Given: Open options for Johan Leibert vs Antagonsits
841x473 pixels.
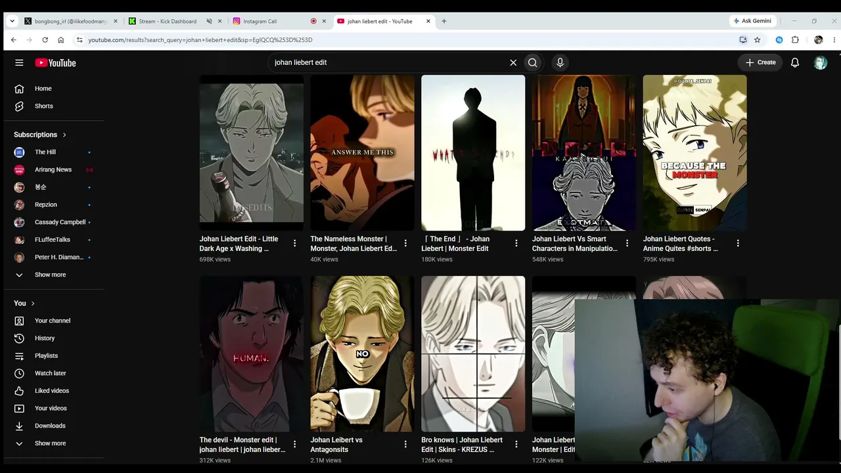Looking at the screenshot, I should coord(405,444).
